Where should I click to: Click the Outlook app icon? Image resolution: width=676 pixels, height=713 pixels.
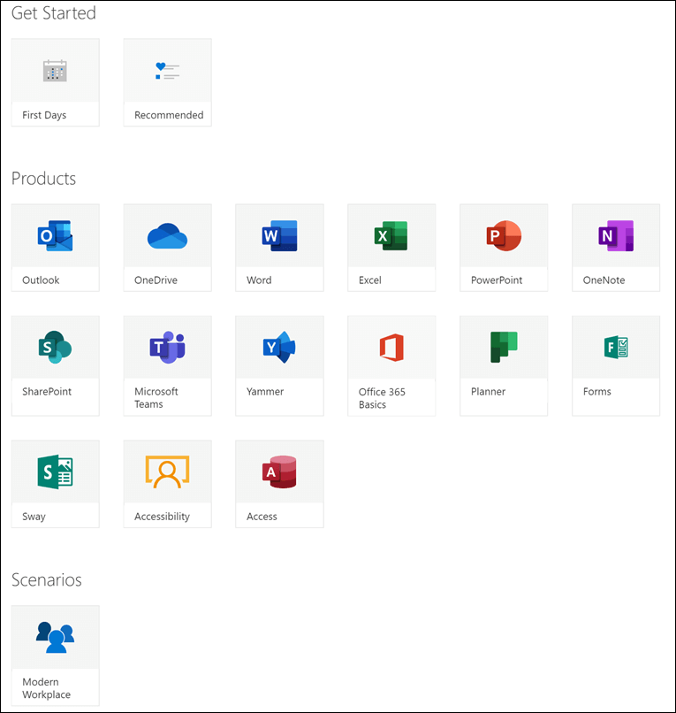[x=55, y=236]
